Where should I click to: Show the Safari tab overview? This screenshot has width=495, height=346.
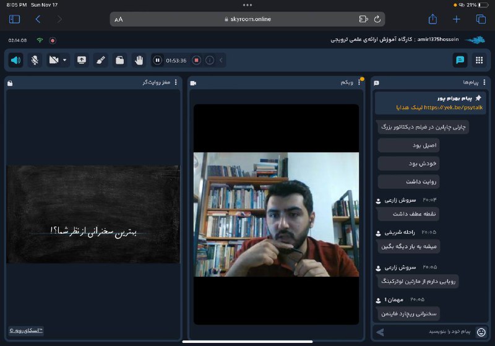tap(481, 19)
